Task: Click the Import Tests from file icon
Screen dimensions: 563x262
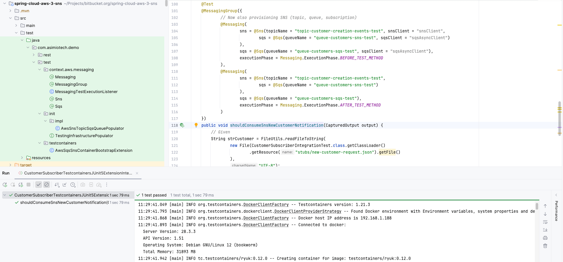Action: point(91,185)
